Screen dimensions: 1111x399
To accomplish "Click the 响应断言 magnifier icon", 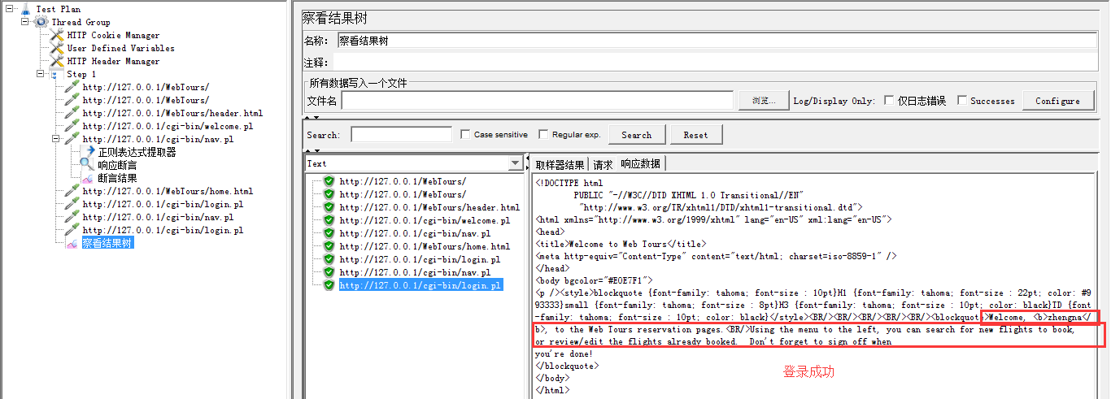I will point(87,165).
